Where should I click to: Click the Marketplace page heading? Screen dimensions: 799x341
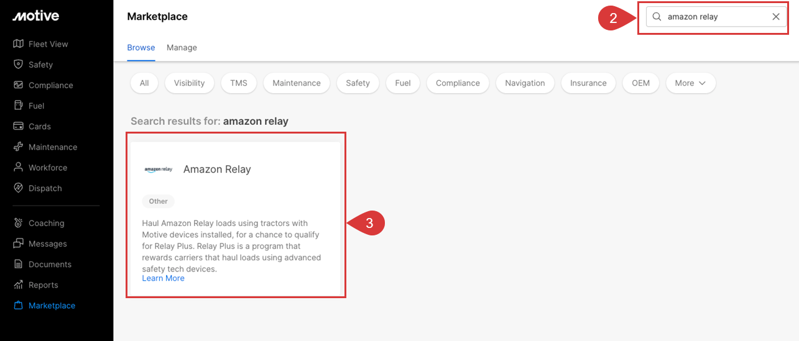pyautogui.click(x=157, y=17)
